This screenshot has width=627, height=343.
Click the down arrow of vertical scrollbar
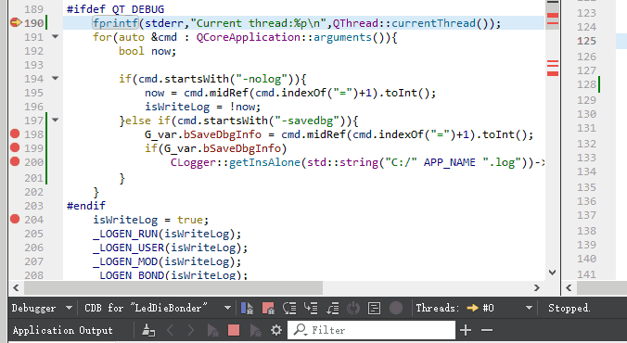pyautogui.click(x=552, y=273)
